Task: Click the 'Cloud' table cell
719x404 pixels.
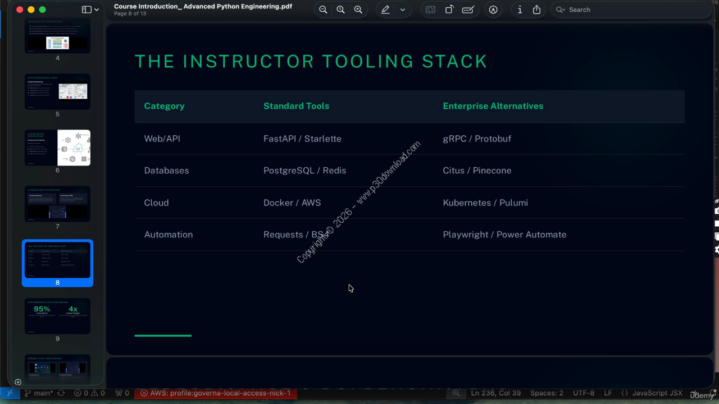Action: (x=156, y=203)
